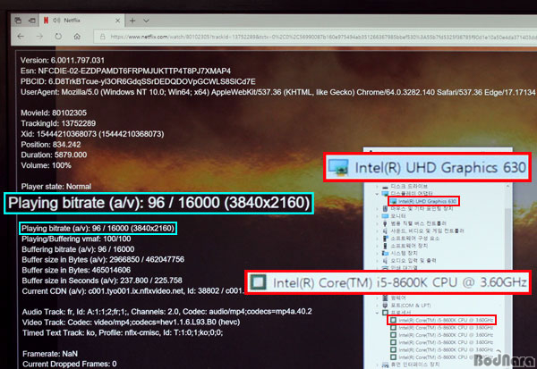
Task: Open the tabs you've set aside
Action: pos(18,21)
